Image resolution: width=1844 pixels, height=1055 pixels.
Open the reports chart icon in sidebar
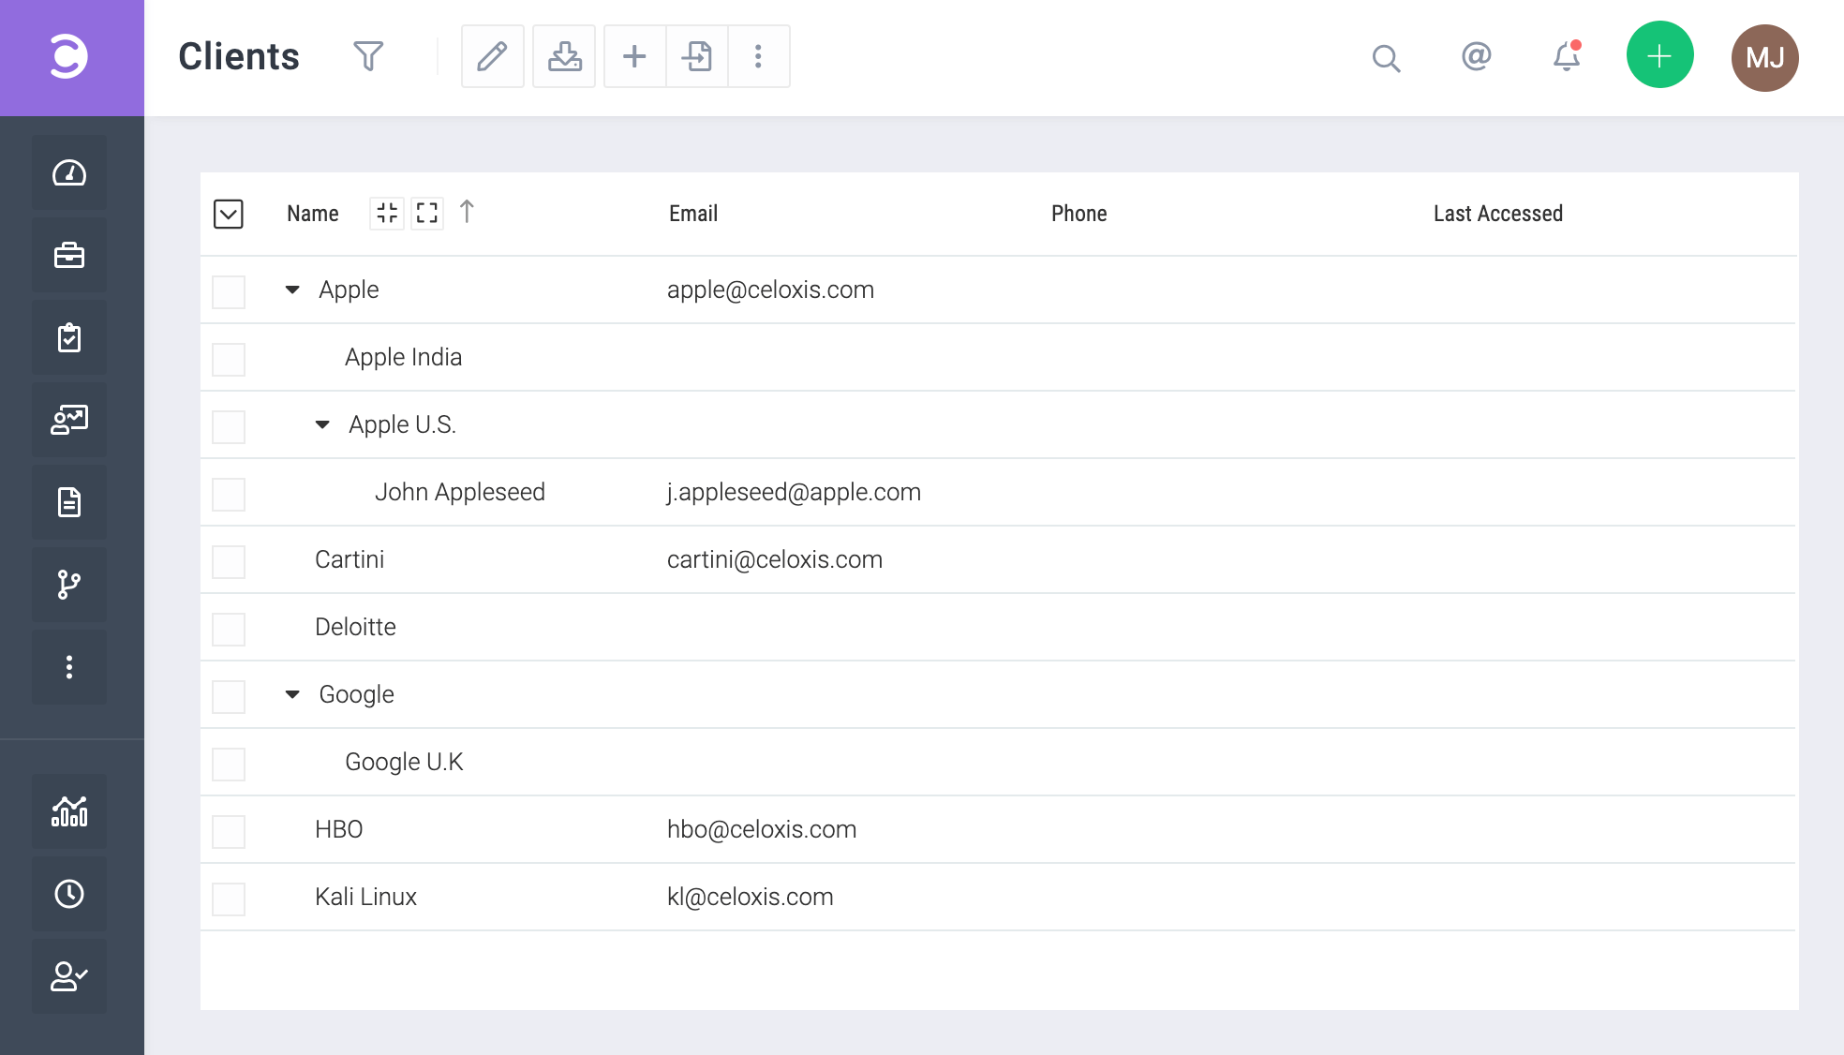[69, 811]
